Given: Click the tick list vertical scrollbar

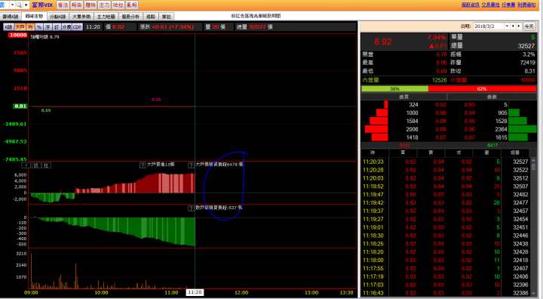Looking at the screenshot, I should pyautogui.click(x=534, y=227).
